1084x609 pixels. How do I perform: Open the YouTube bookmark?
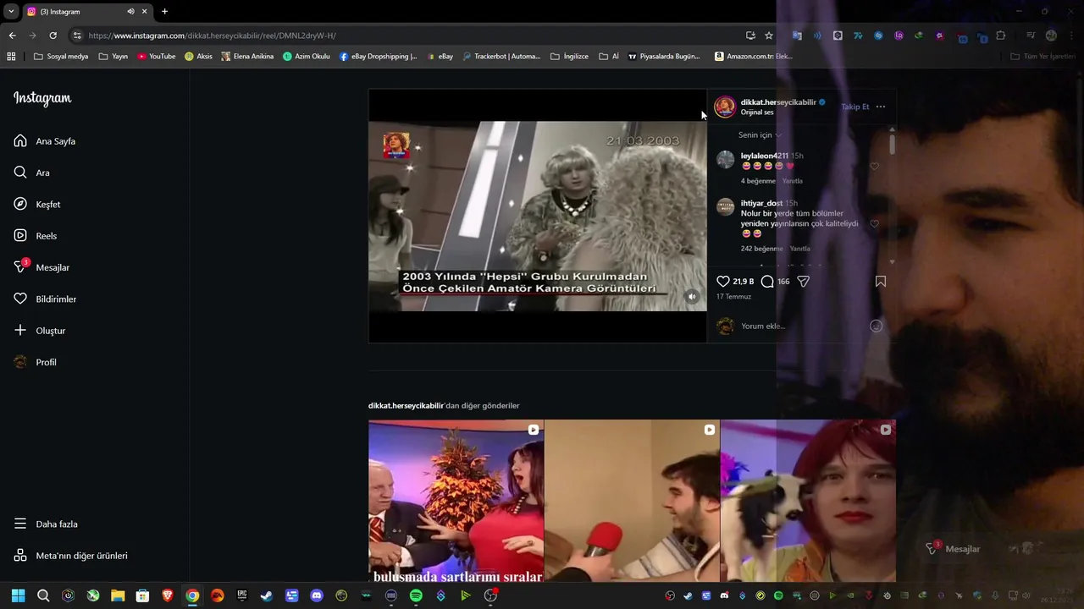[x=157, y=57]
